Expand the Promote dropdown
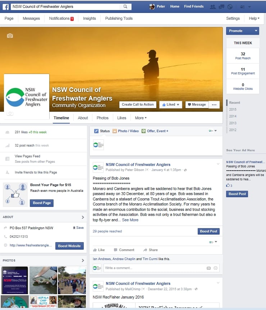 pyautogui.click(x=256, y=31)
